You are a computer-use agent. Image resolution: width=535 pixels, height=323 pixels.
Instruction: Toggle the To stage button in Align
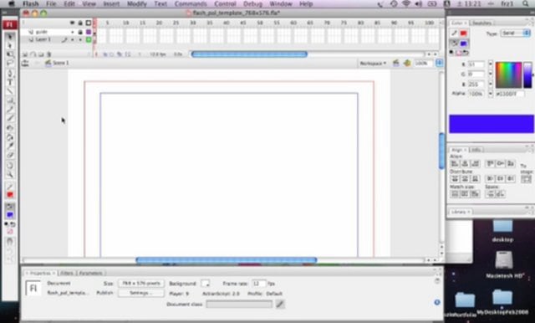point(526,179)
